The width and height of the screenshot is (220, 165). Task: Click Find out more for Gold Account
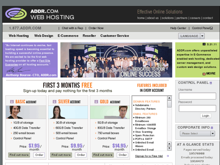pyautogui.click(x=103, y=155)
